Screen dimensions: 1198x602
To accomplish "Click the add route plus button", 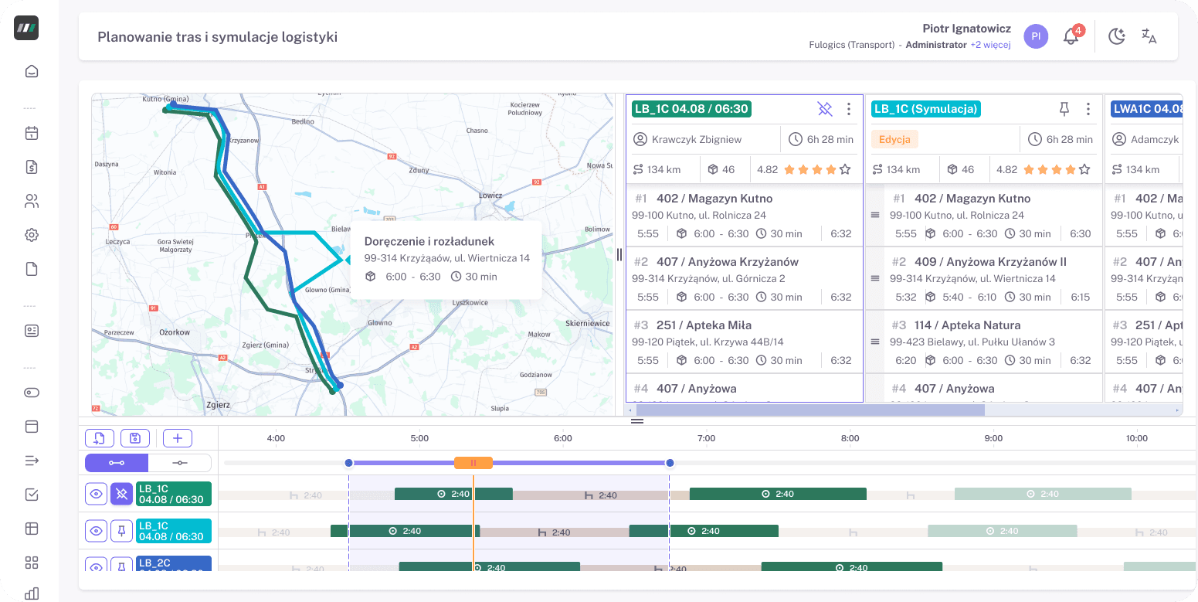I will [x=177, y=438].
